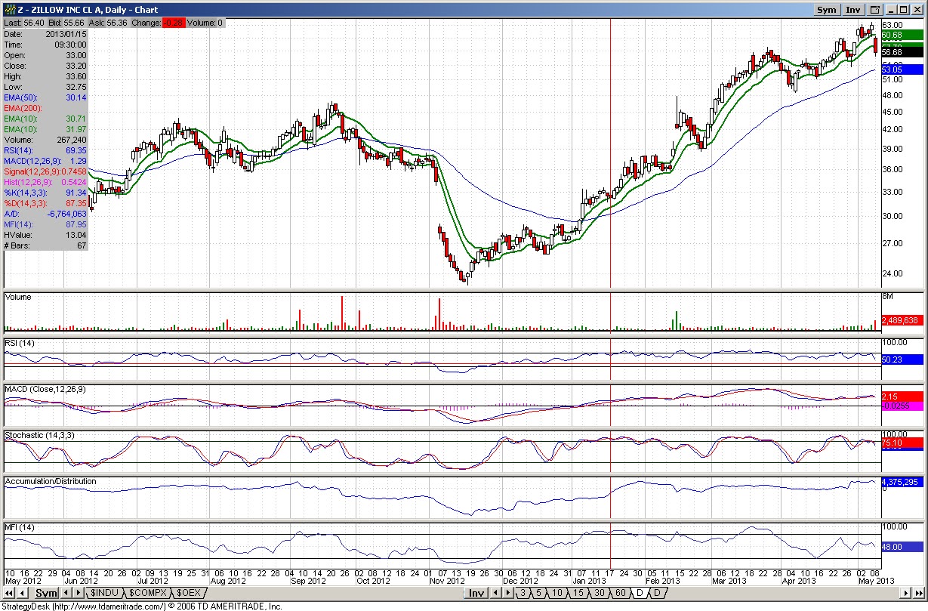Click the MFI(14) value 87.95 in data box
The height and width of the screenshot is (611, 928).
[76, 224]
